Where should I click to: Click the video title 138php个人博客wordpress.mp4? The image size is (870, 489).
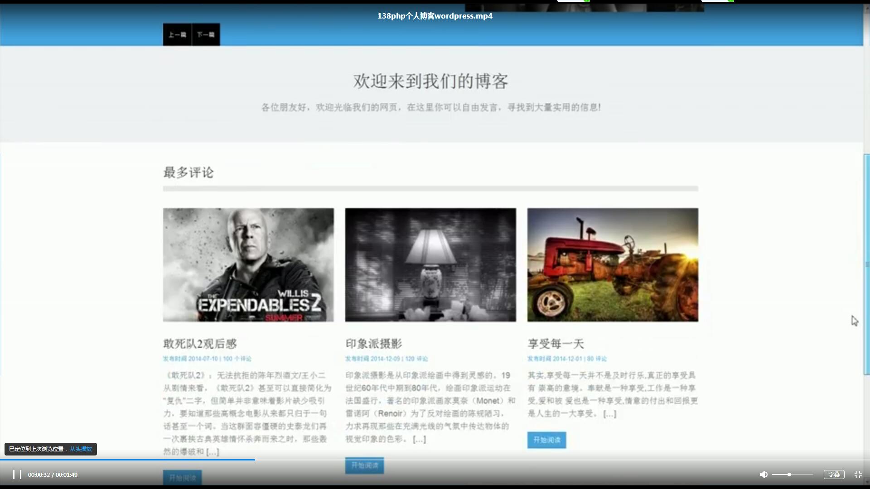[435, 16]
